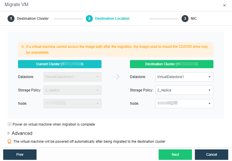The image size is (232, 161).
Task: Open the destination Datastore dropdown
Action: (x=184, y=77)
